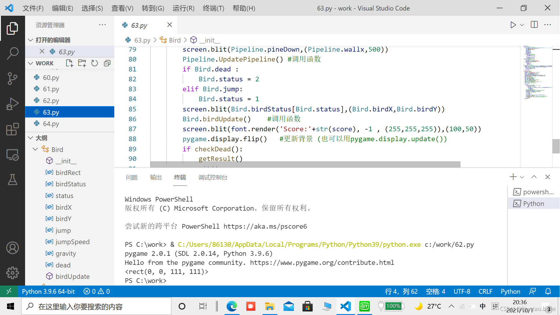Click the editor horizontal scrollbar
The width and height of the screenshot is (560, 315).
(305, 164)
